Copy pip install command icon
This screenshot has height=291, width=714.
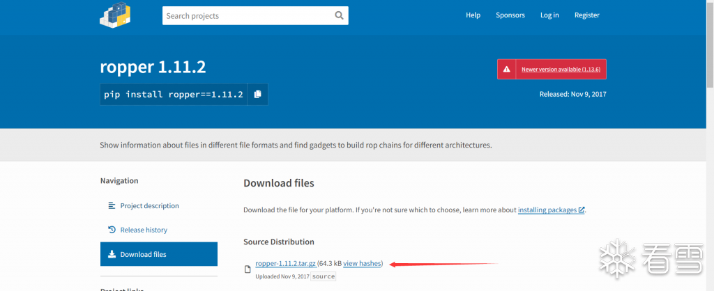tap(257, 94)
